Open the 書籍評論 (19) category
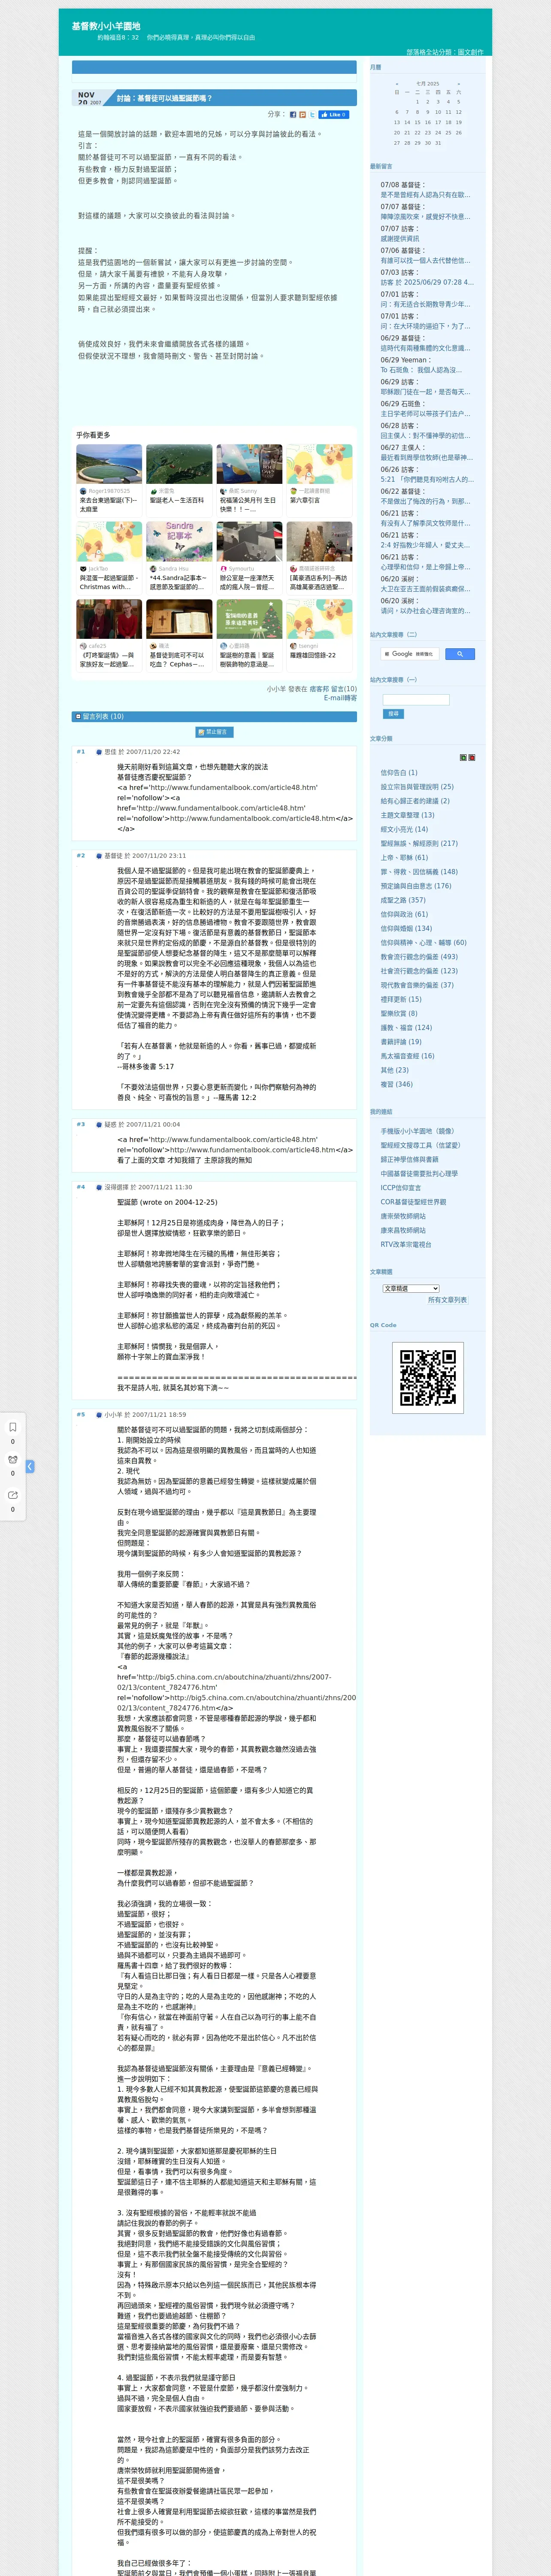 point(401,1042)
